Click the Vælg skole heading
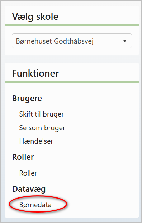This screenshot has width=142, height=223. tap(35, 17)
